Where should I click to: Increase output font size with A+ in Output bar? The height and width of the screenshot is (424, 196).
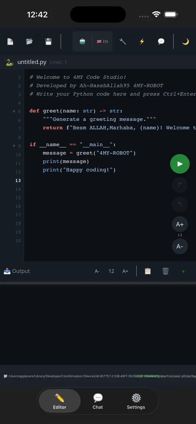125,271
